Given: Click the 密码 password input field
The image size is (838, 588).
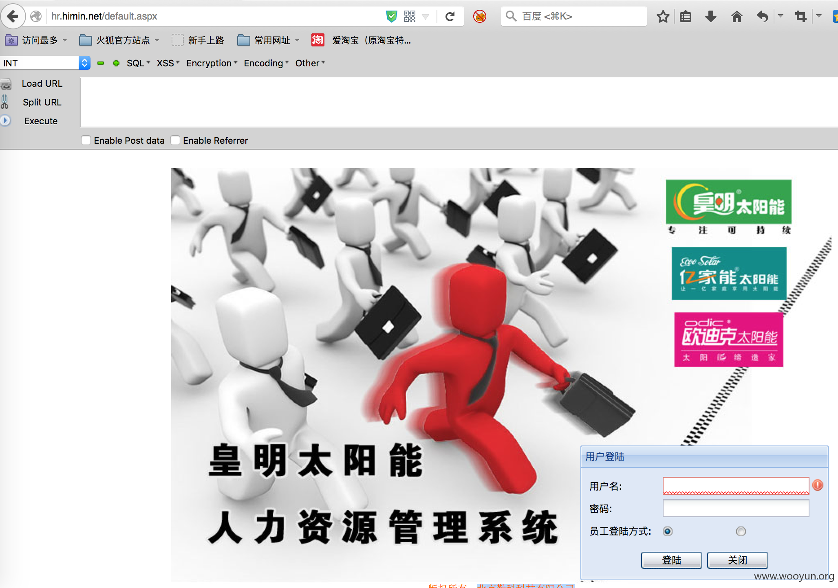Looking at the screenshot, I should pyautogui.click(x=736, y=508).
